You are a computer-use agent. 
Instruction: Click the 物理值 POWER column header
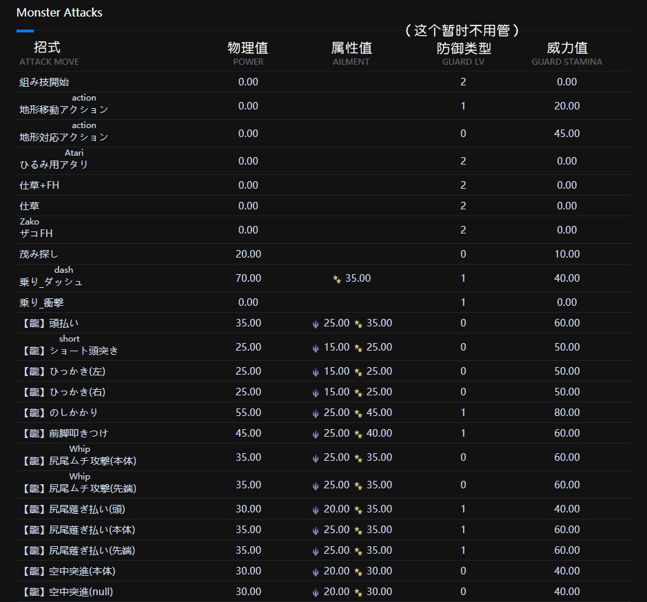(248, 53)
